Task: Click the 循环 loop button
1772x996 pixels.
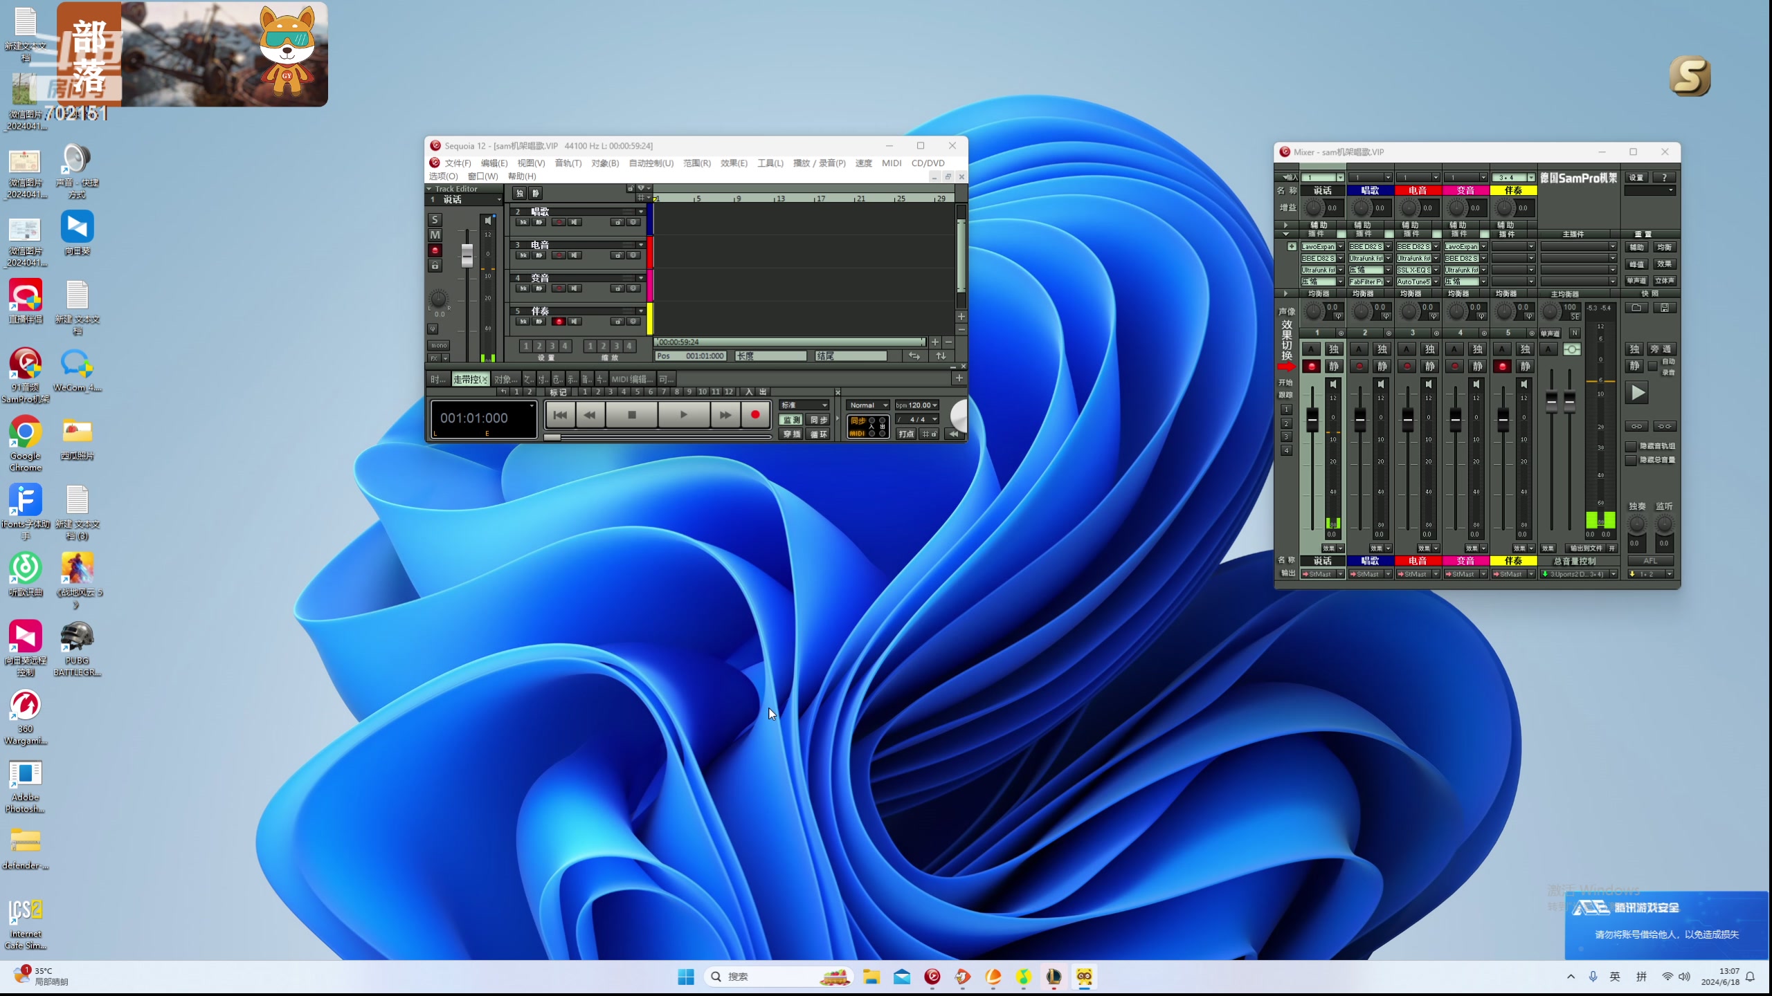Action: coord(818,434)
